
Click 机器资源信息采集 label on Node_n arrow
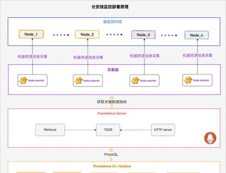[197, 55]
